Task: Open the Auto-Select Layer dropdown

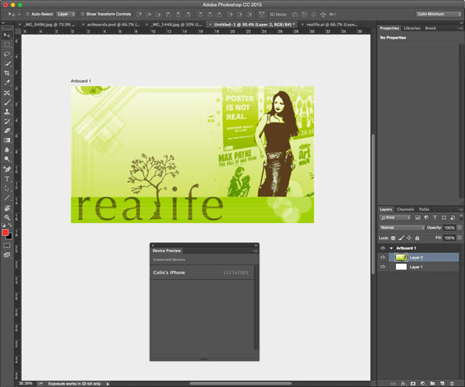Action: (66, 14)
